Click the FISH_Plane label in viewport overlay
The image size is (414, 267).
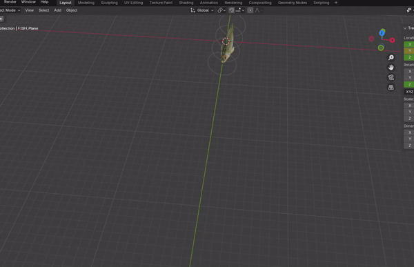click(28, 28)
